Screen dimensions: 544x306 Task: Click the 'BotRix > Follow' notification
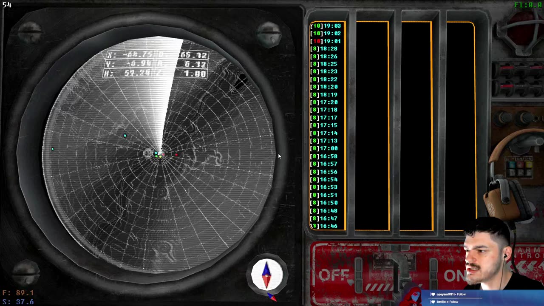(x=448, y=302)
